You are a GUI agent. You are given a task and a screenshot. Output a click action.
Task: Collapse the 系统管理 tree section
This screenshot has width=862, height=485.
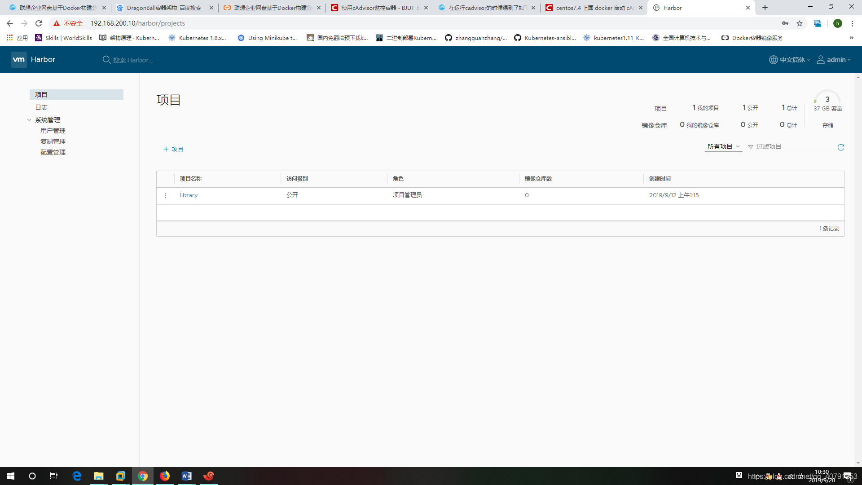click(x=29, y=120)
